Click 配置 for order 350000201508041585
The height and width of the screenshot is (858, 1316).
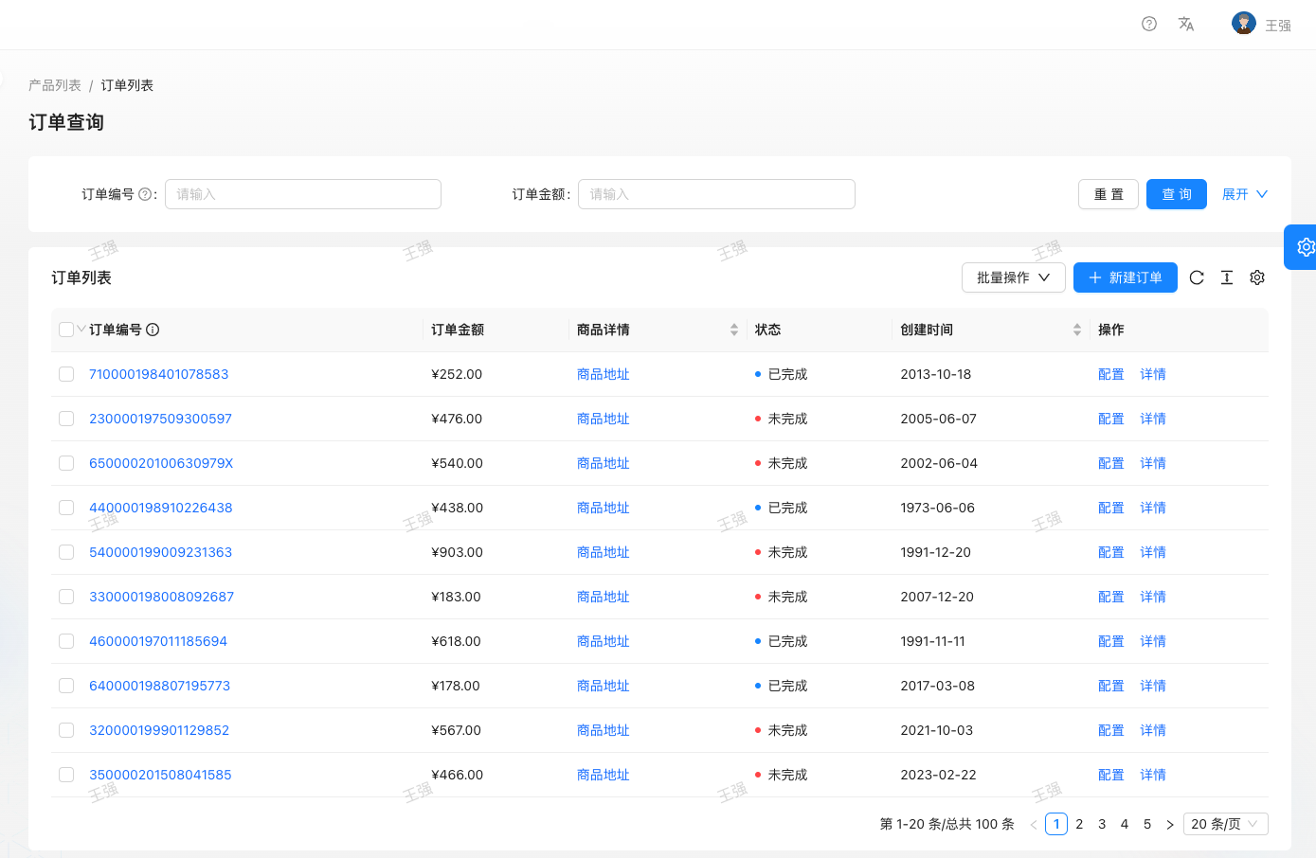[x=1111, y=775]
